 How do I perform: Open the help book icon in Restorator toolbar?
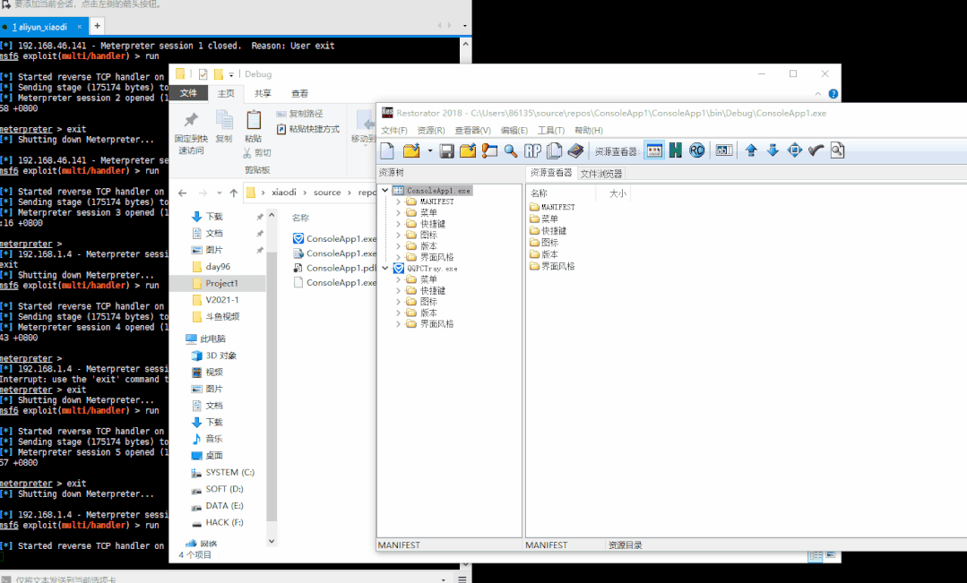click(575, 150)
